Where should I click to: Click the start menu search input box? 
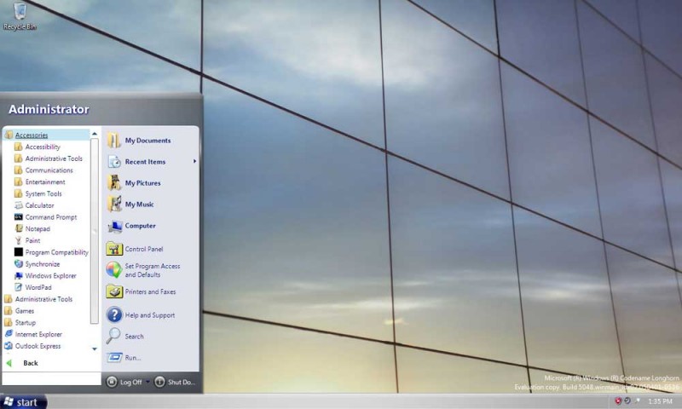click(x=51, y=378)
